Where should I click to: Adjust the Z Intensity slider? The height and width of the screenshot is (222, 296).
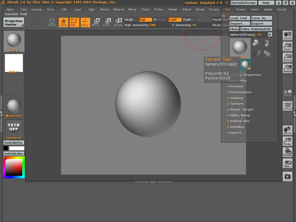pos(189,25)
